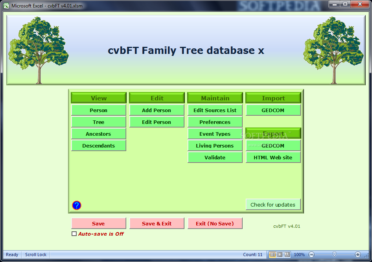Image resolution: width=372 pixels, height=262 pixels.
Task: Minimize the Excel window
Action: click(335, 4)
